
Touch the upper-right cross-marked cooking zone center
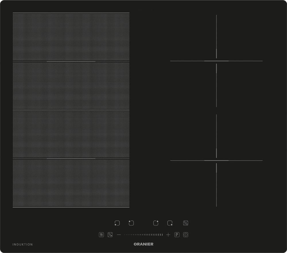216,61
